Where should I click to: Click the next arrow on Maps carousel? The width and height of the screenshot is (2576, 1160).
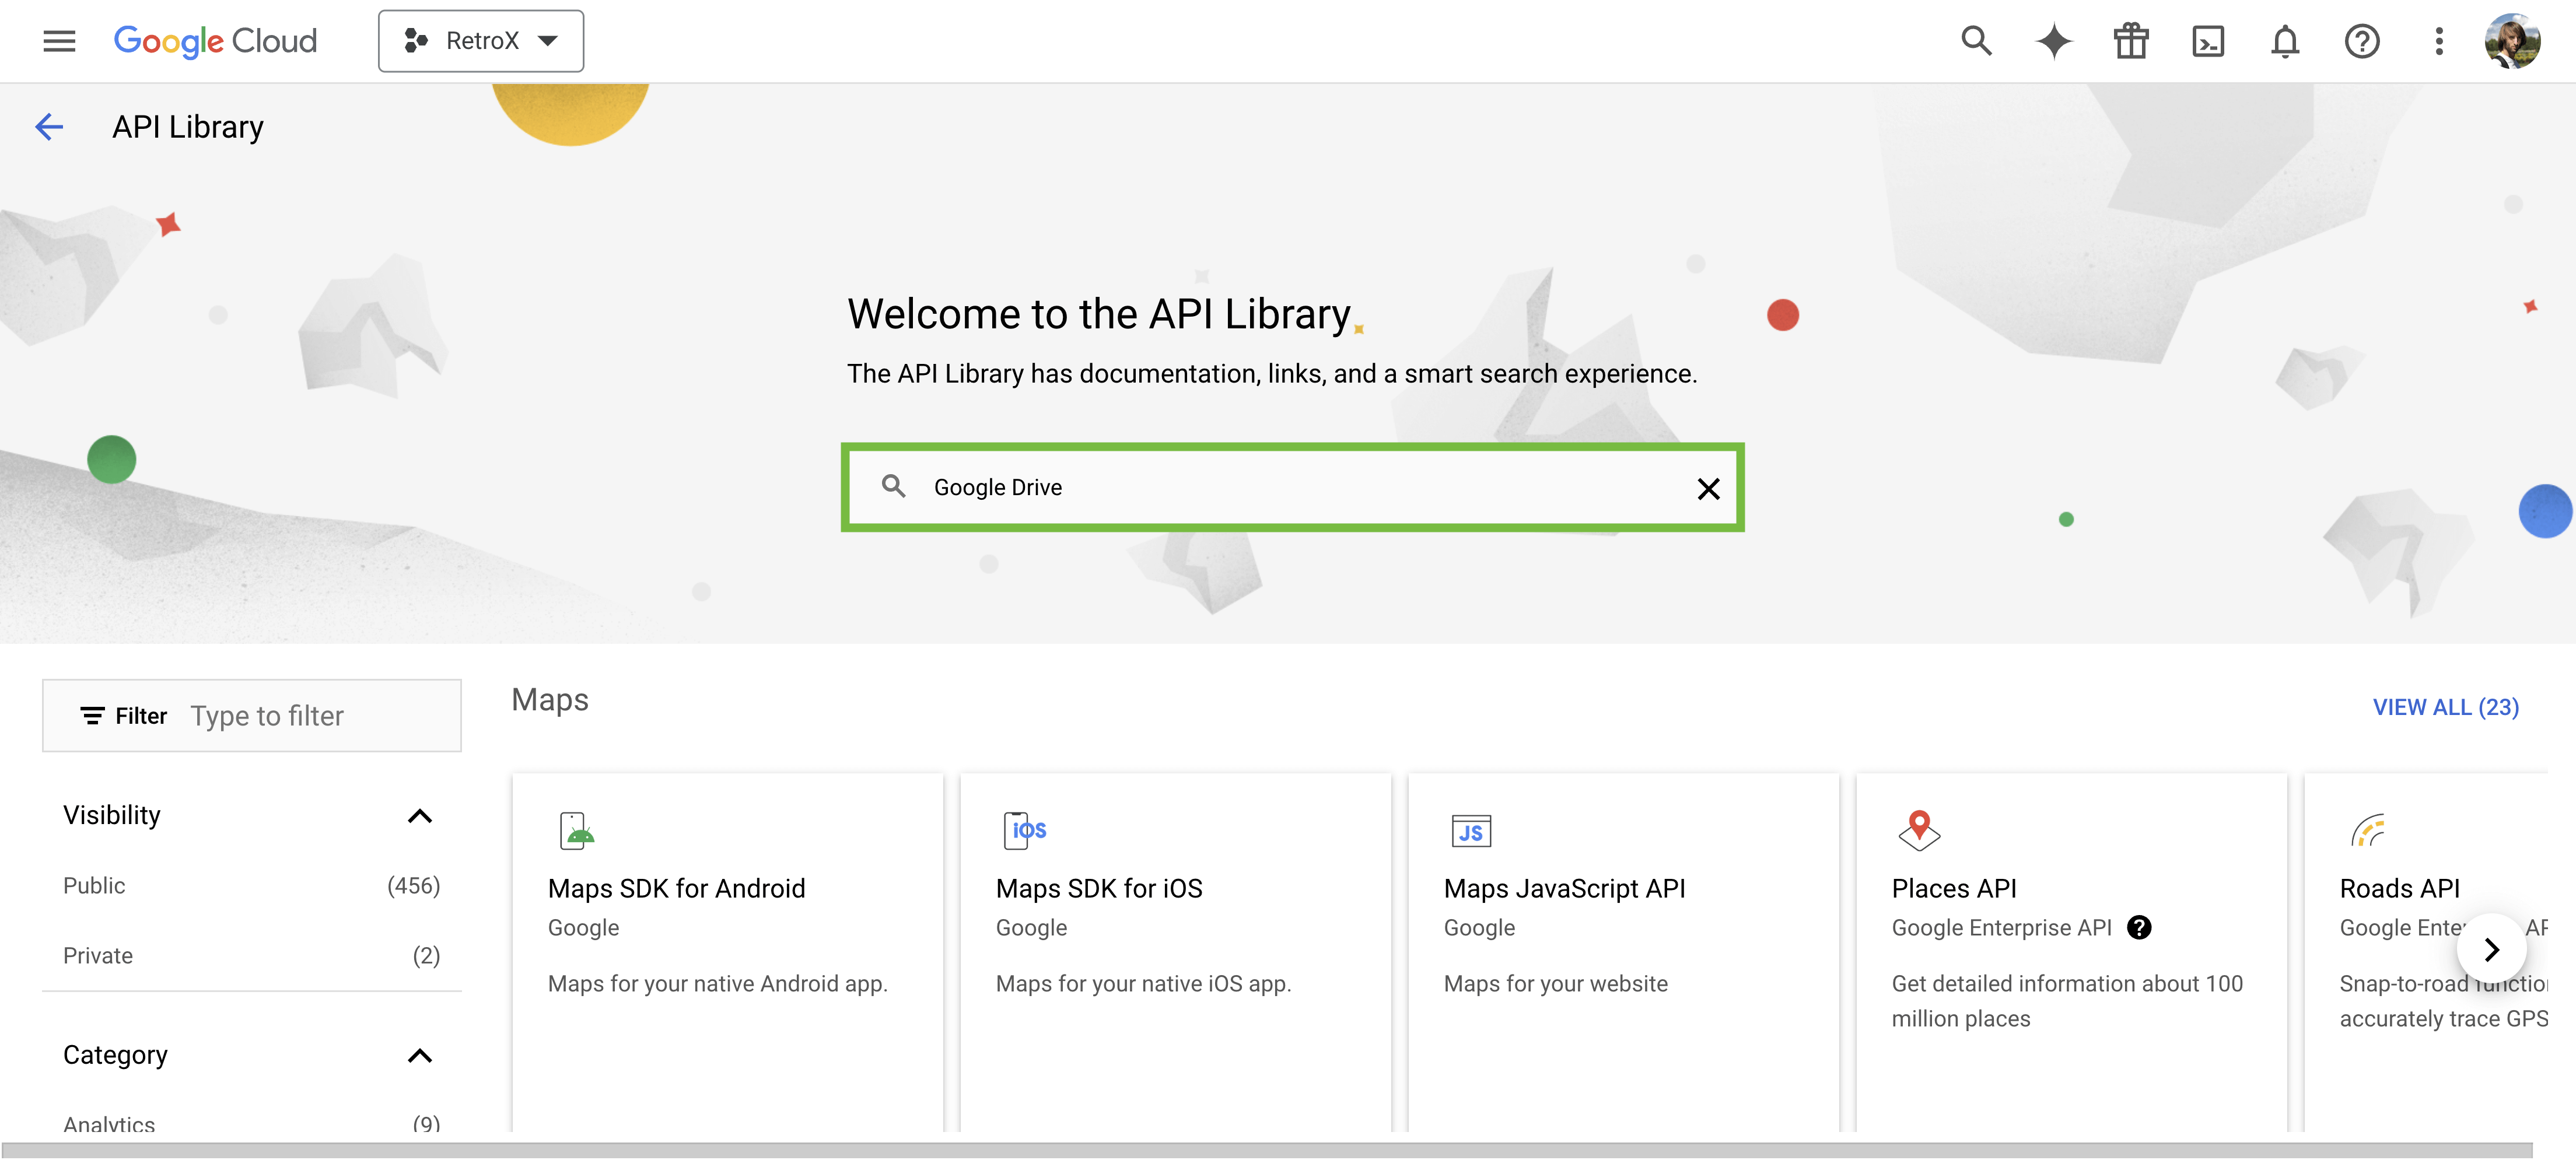(x=2491, y=949)
